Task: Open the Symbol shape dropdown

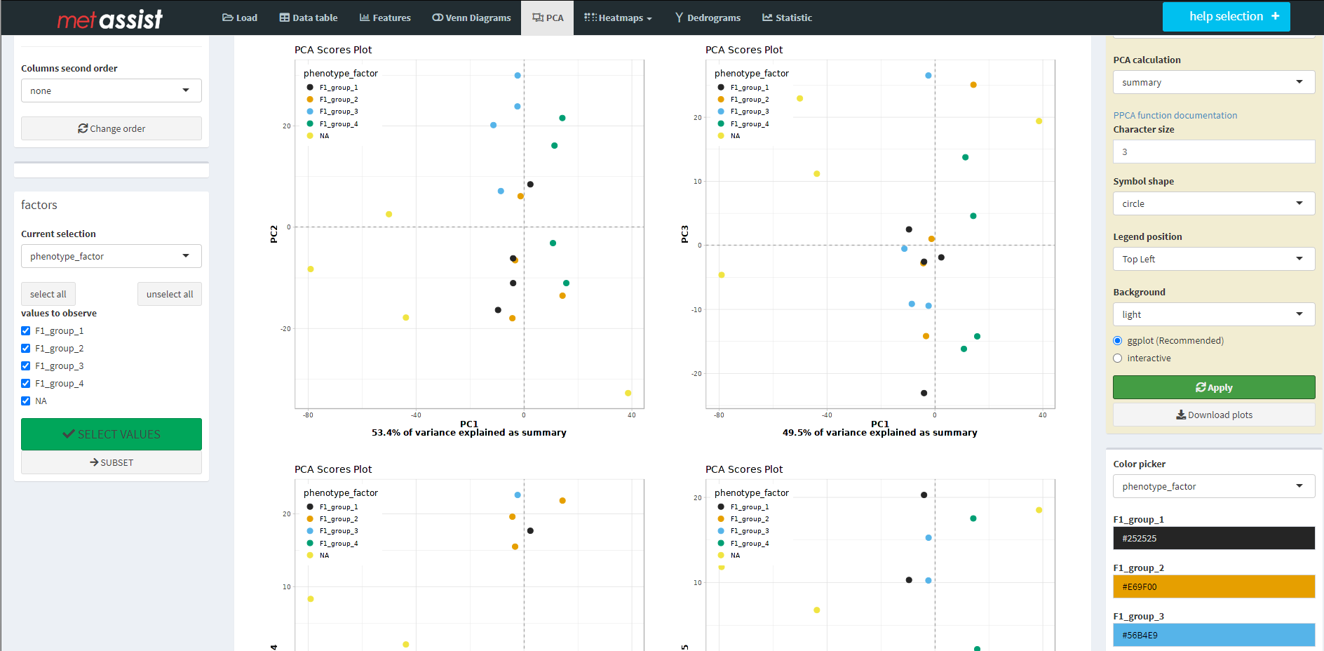Action: tap(1213, 203)
